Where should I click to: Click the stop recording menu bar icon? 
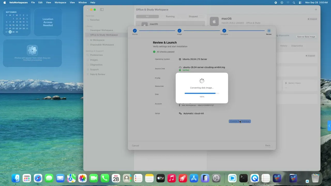[x=276, y=3]
